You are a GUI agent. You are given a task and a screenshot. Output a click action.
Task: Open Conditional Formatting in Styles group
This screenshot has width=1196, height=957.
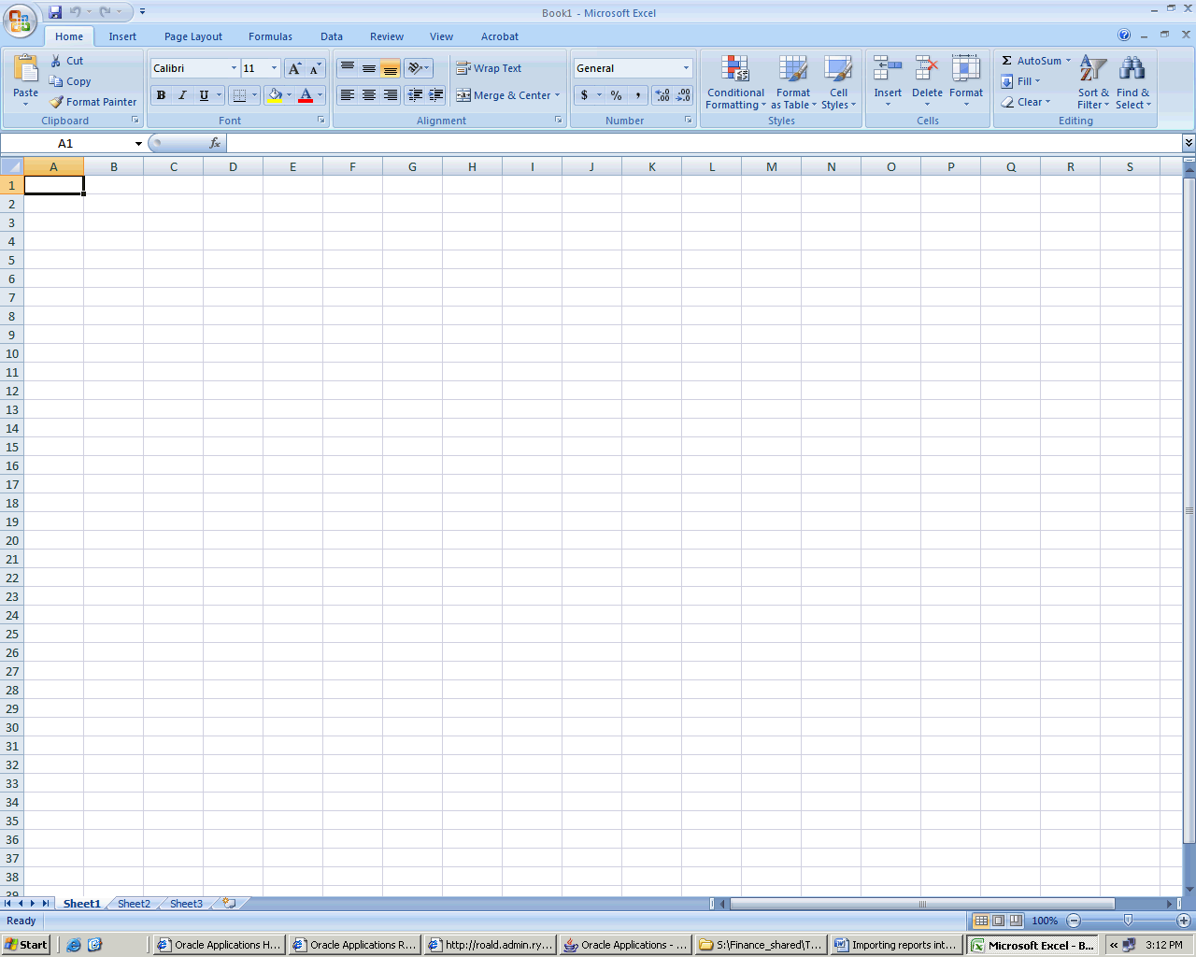pos(735,82)
